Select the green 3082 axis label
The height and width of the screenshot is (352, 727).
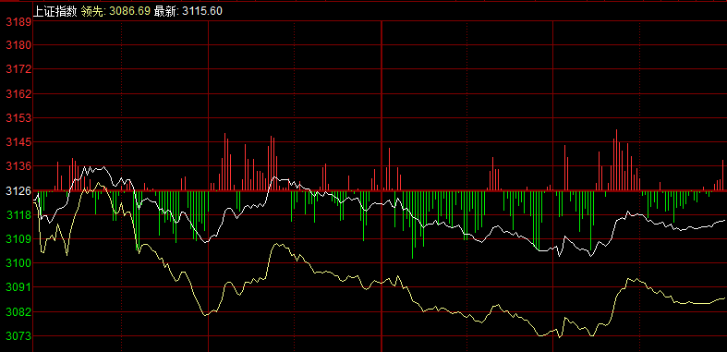pos(19,311)
